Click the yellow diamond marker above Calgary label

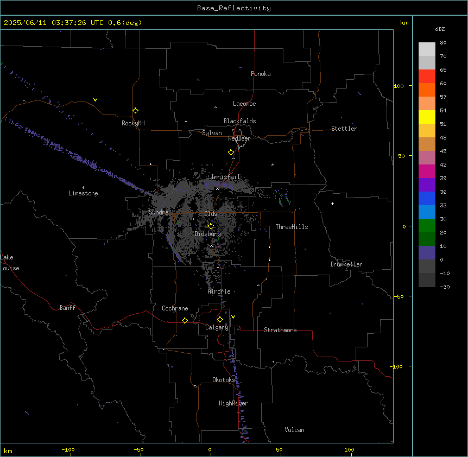click(220, 320)
